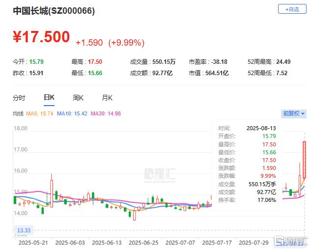Image resolution: width=311 pixels, height=249 pixels.
Task: Click tooltip 成交量 550.15万手
Action: [262, 184]
